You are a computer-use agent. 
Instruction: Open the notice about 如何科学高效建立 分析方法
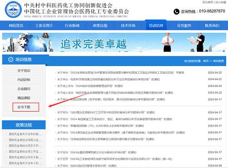109,79
